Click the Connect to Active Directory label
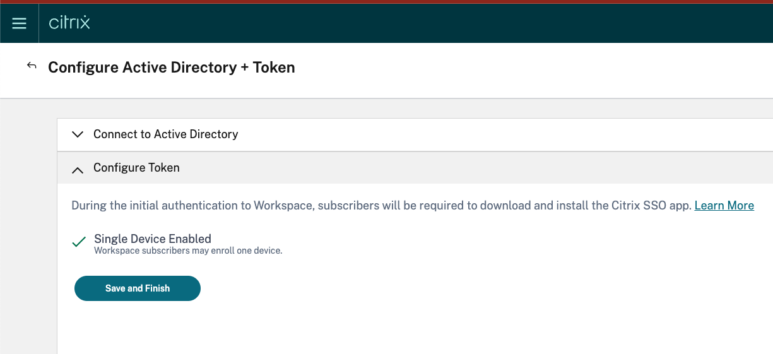Viewport: 773px width, 354px height. pos(165,134)
